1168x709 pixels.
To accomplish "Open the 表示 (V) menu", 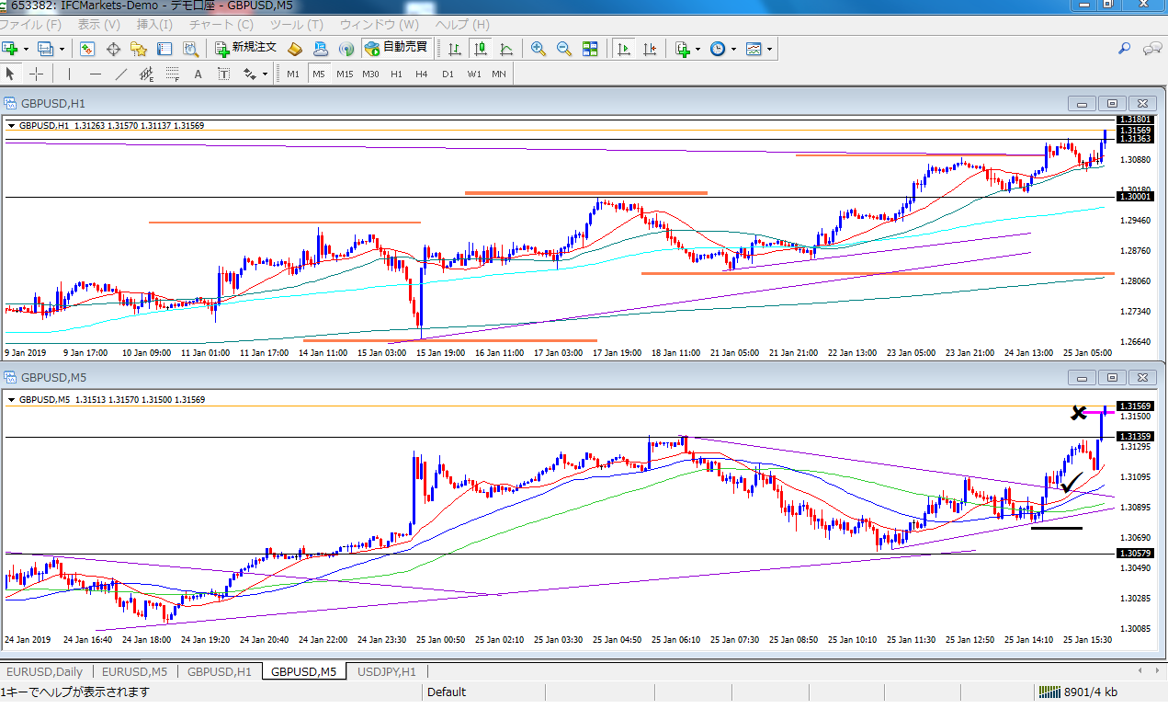I will (x=99, y=25).
